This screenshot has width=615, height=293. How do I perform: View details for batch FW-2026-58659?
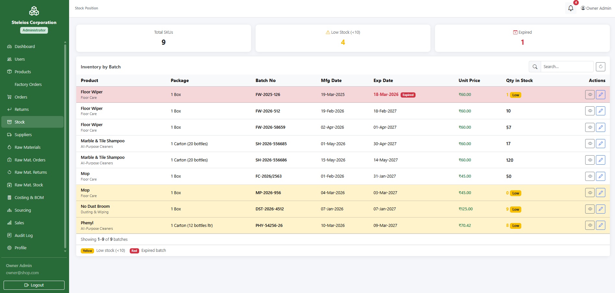tap(590, 127)
